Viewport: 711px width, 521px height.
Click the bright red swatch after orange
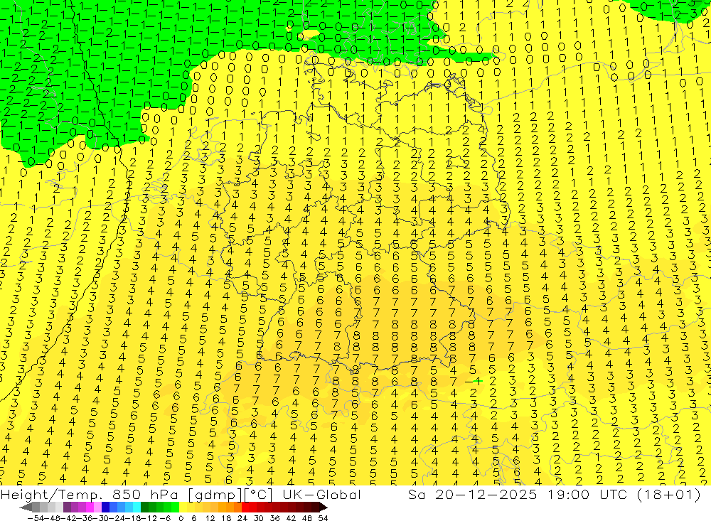(x=245, y=507)
